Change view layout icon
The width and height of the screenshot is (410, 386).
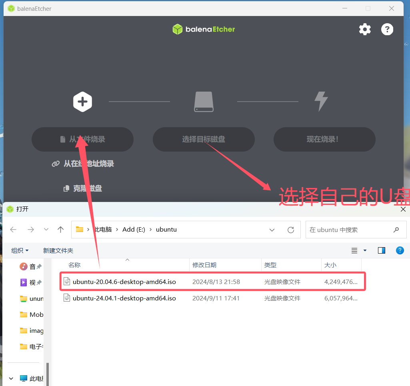click(354, 250)
